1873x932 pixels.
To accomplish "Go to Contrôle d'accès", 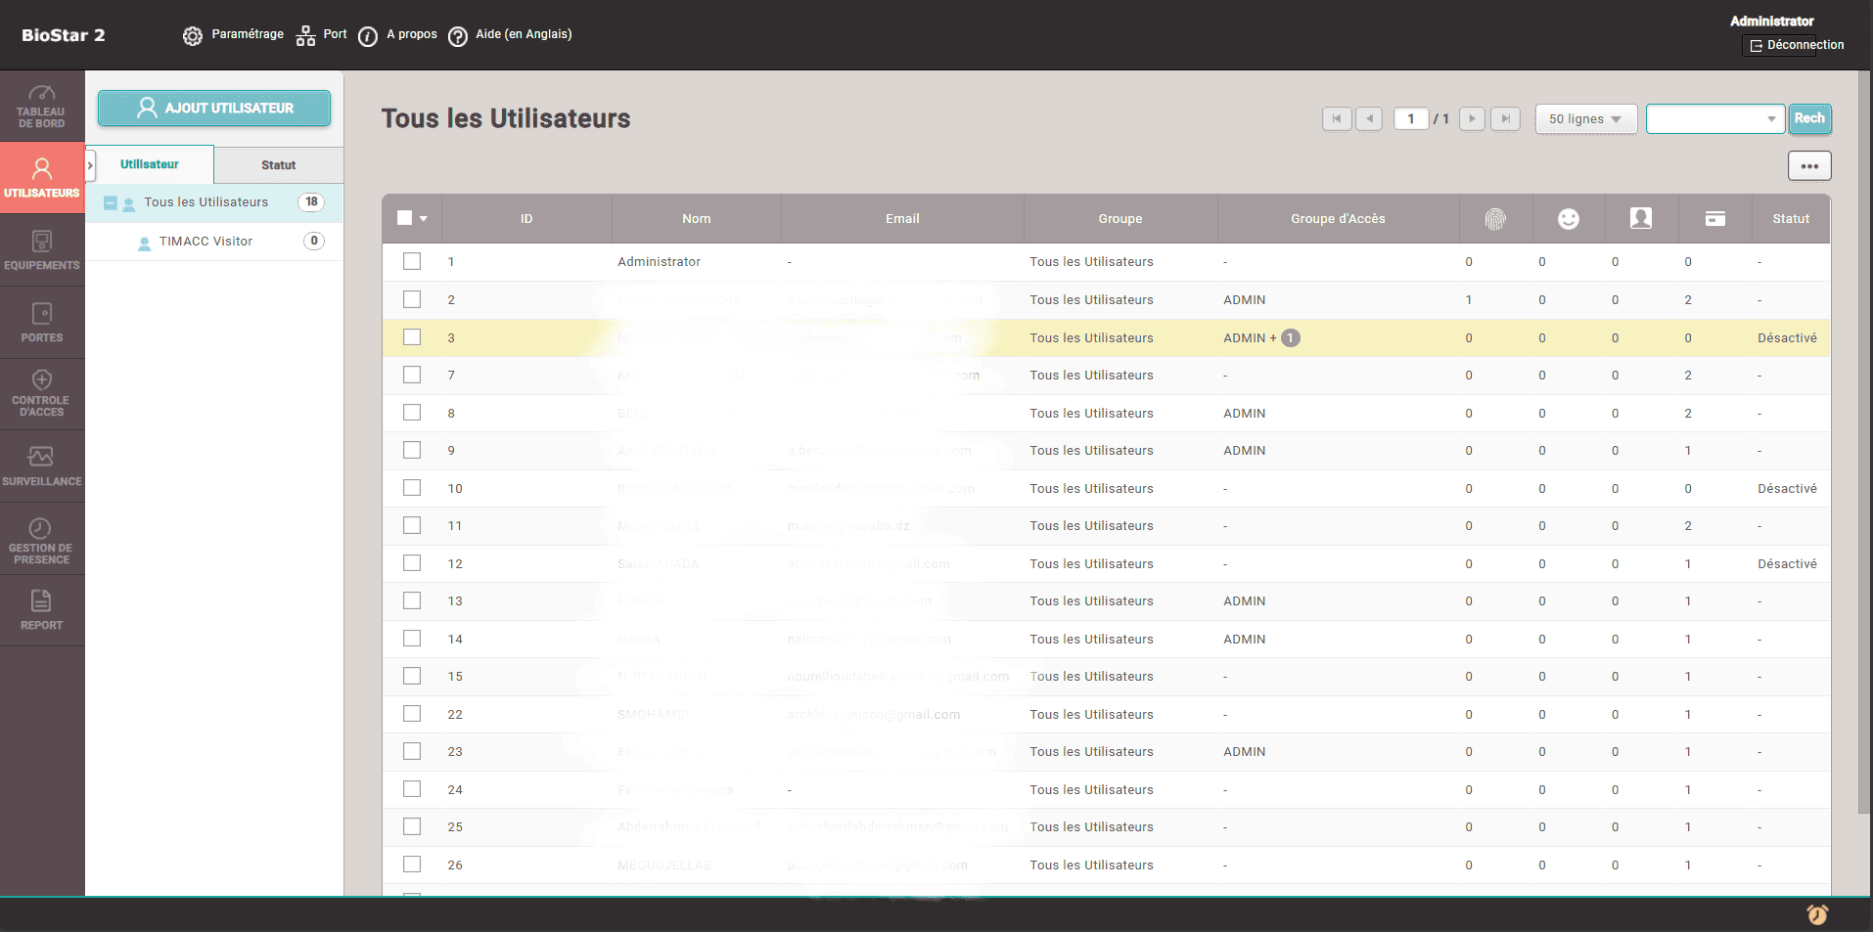I will coord(42,394).
